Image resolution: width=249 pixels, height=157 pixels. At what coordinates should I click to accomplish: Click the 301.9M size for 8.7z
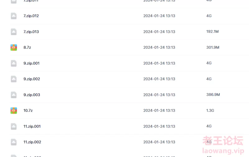coord(213,47)
